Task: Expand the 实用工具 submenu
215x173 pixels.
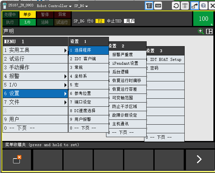Action: pyautogui.click(x=35, y=50)
